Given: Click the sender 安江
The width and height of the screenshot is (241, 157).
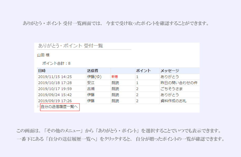Looking at the screenshot, I should [x=91, y=83].
